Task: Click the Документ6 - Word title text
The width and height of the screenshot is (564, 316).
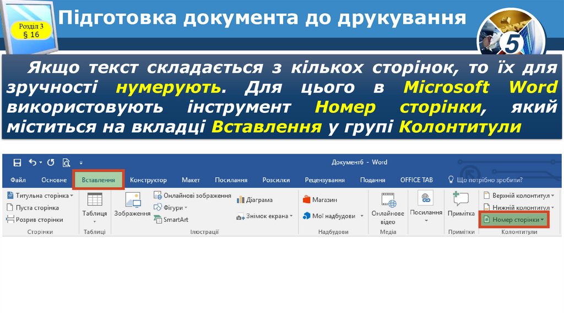Action: click(x=359, y=162)
